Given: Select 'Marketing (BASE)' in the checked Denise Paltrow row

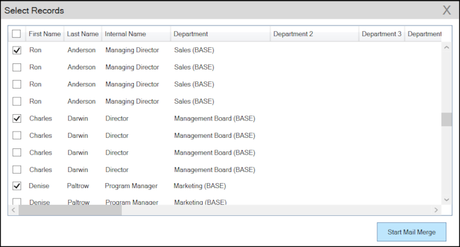Looking at the screenshot, I should click(200, 186).
